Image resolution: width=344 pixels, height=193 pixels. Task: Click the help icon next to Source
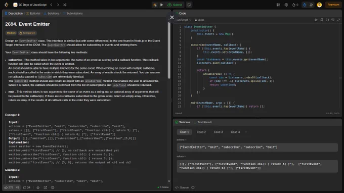coord(193,187)
